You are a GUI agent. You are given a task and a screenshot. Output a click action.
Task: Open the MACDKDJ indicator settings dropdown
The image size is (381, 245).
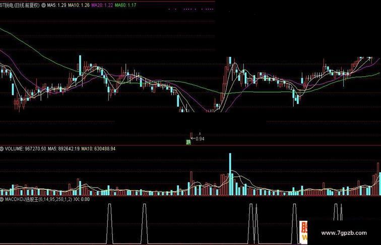pos(2,199)
